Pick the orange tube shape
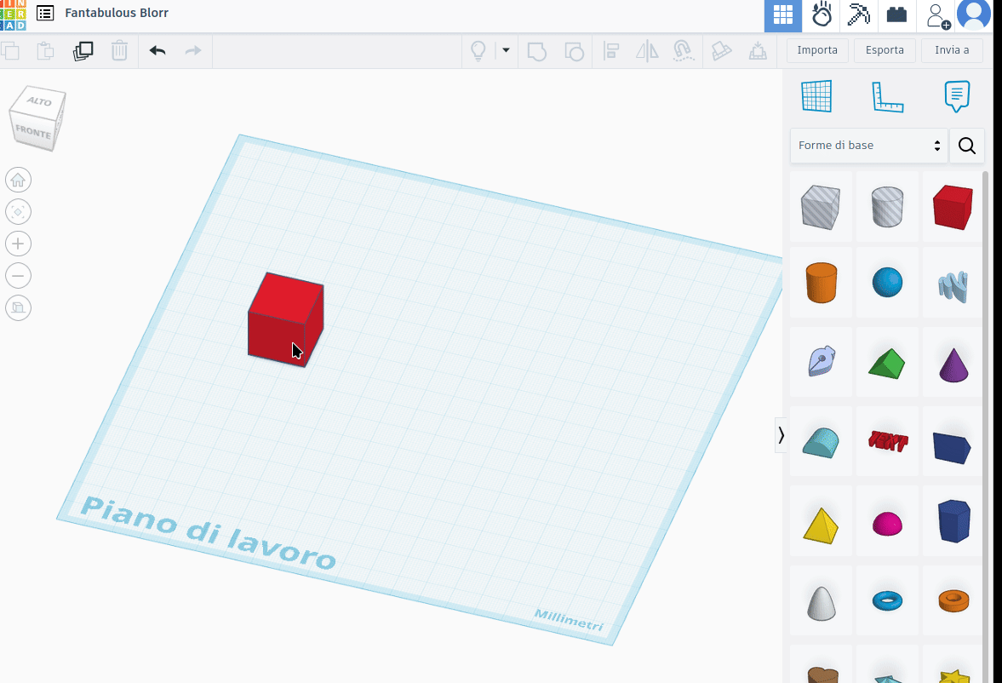This screenshot has width=1002, height=683. (x=953, y=600)
